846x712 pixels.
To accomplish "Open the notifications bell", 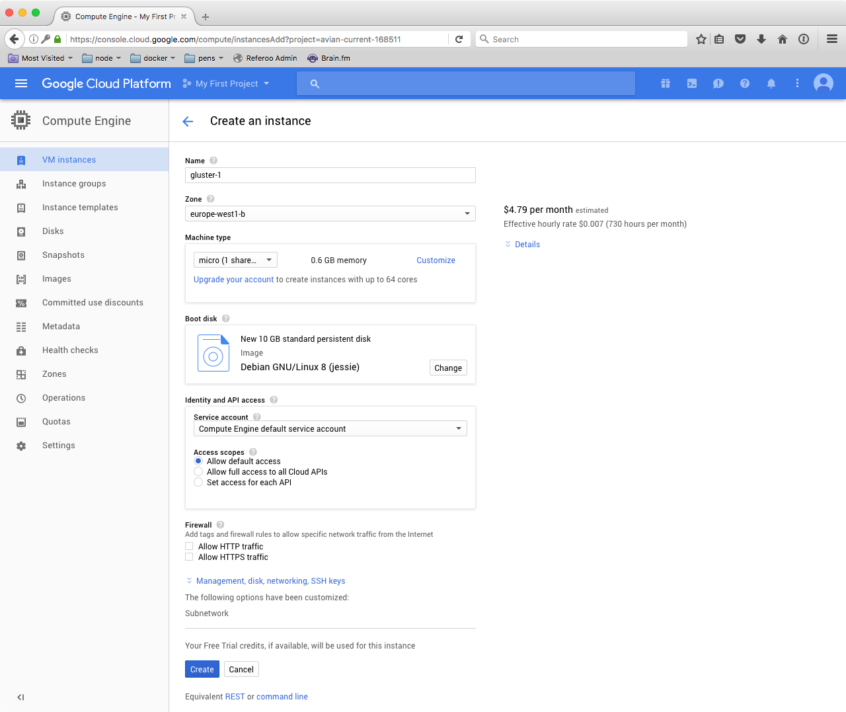I will coord(771,83).
